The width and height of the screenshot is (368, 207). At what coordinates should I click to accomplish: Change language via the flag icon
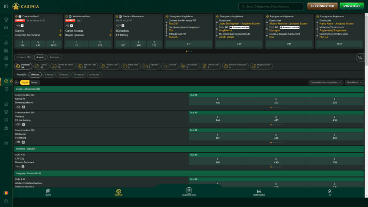(6, 193)
